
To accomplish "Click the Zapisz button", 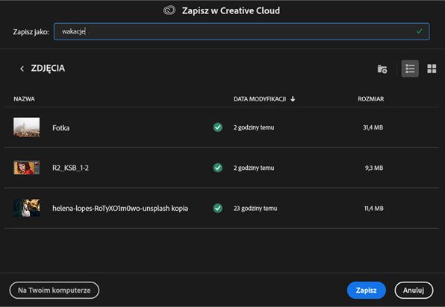I will point(367,291).
